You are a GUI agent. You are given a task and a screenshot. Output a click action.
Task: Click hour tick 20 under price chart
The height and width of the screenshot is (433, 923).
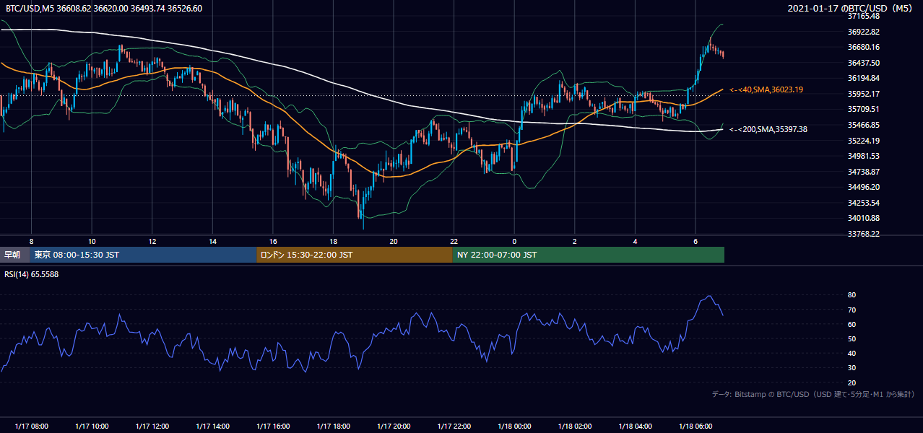pyautogui.click(x=394, y=241)
